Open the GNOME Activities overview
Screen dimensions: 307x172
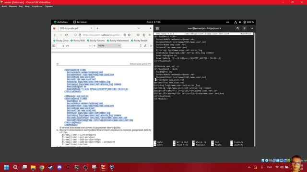click(61, 22)
